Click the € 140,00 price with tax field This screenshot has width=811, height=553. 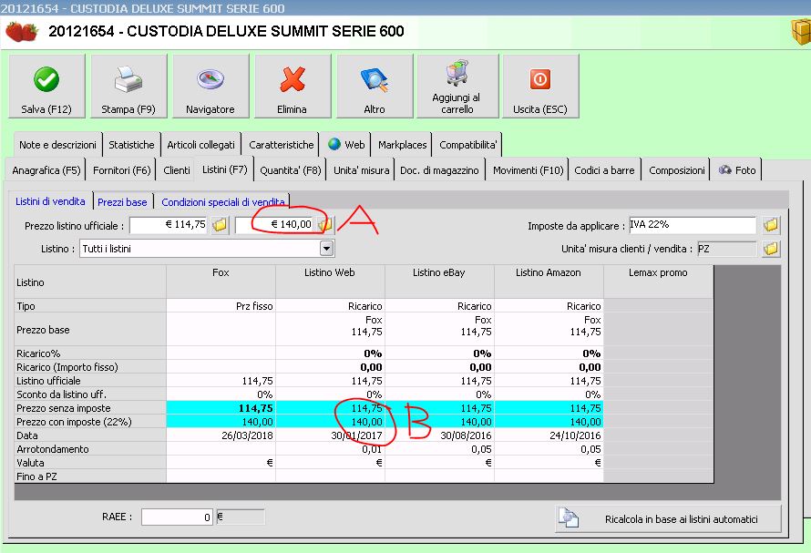pyautogui.click(x=276, y=224)
